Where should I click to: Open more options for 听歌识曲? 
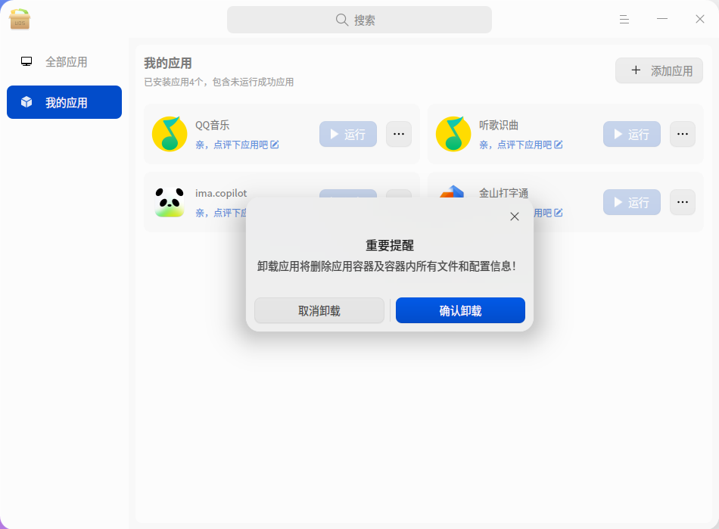(x=683, y=134)
